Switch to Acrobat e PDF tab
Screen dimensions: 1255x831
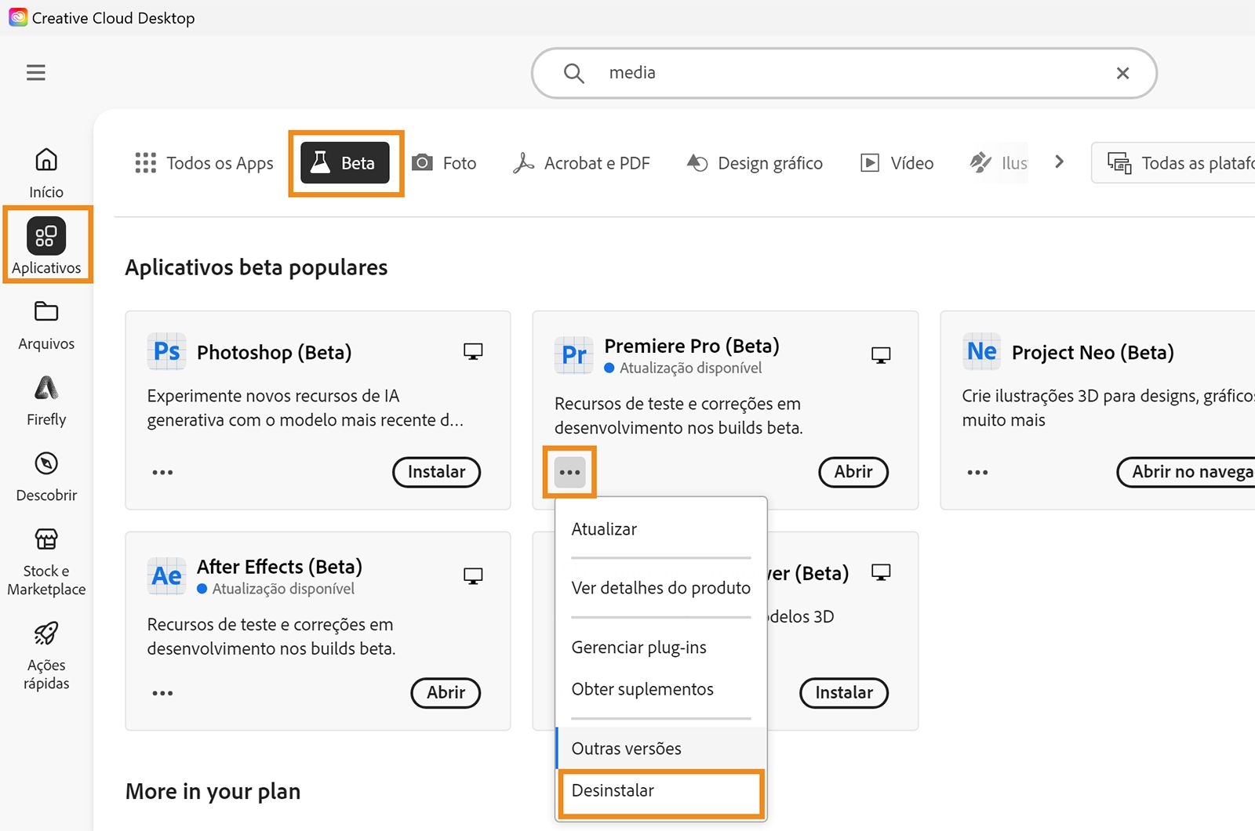[581, 163]
